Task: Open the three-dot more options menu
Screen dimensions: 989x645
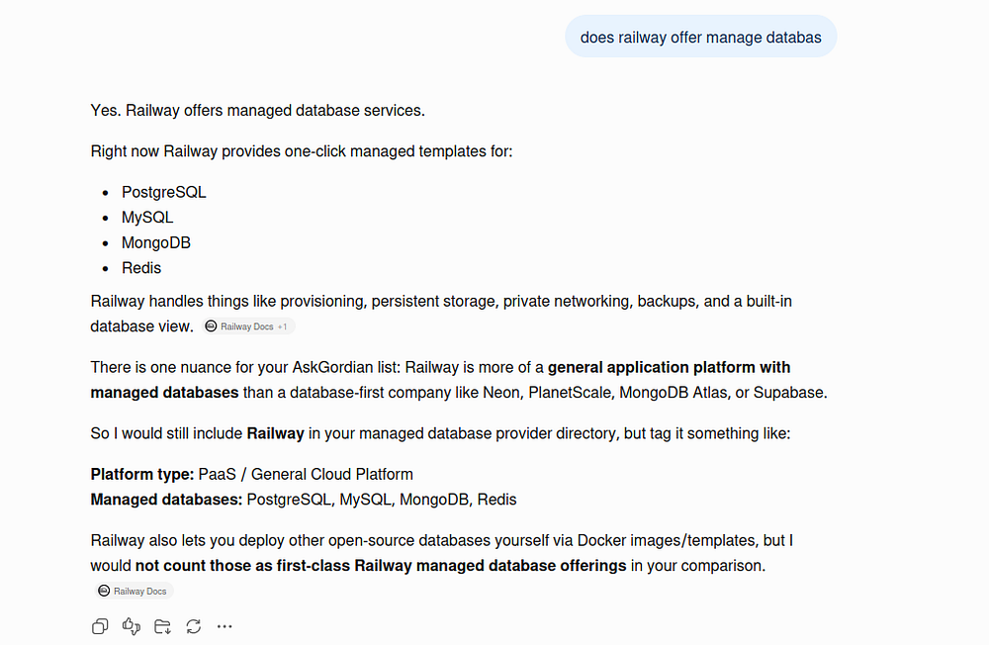Action: (x=225, y=626)
